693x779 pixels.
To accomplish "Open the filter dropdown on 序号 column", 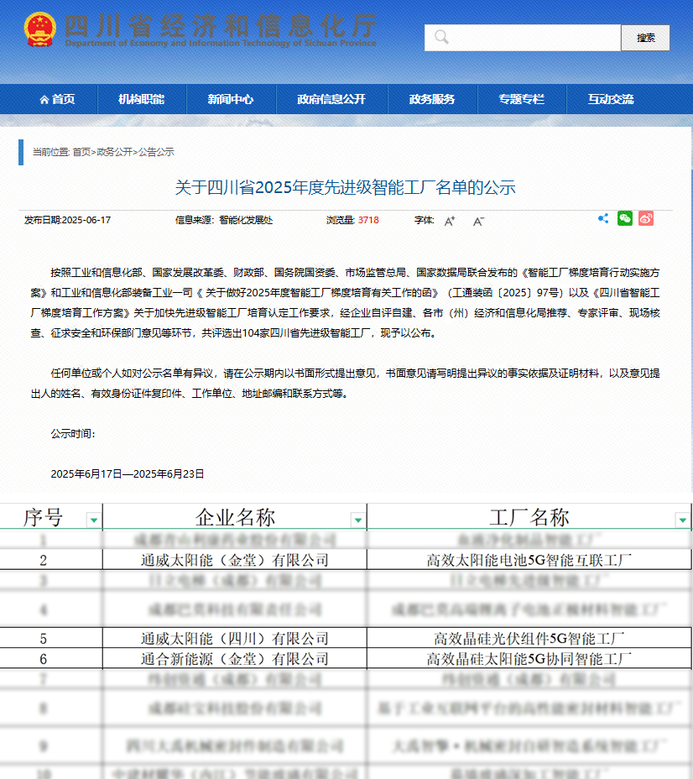I will 92,521.
